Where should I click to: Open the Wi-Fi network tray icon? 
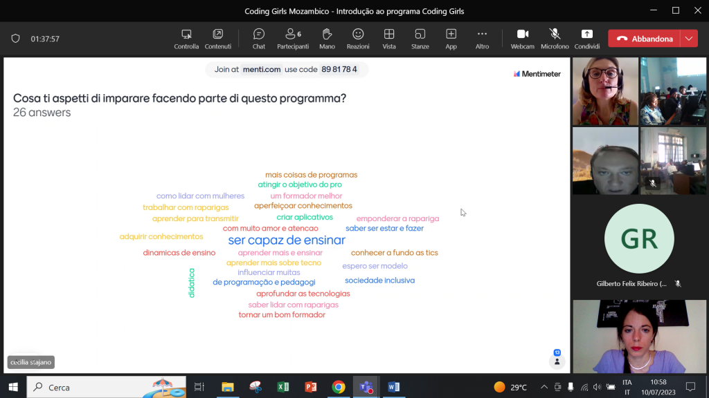(x=584, y=387)
